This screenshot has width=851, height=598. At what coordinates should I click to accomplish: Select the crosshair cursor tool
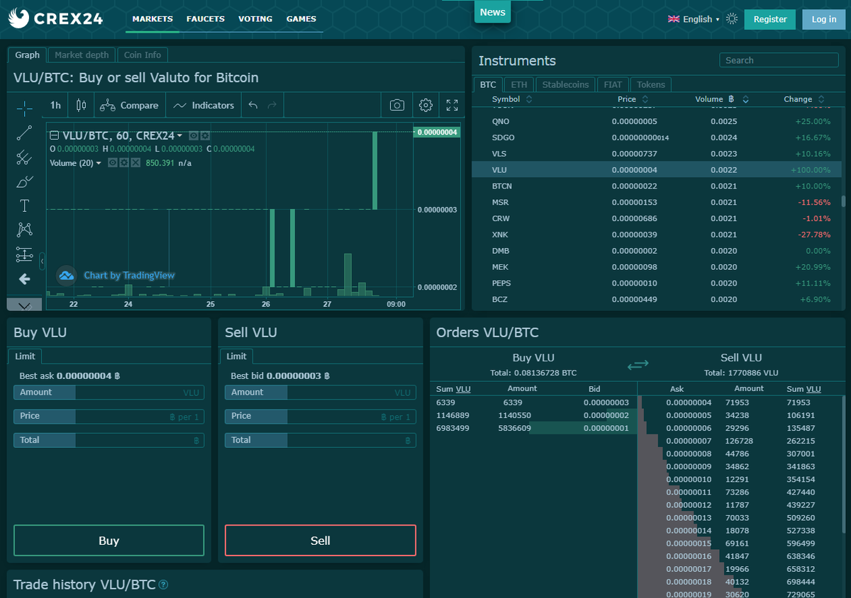pos(24,108)
